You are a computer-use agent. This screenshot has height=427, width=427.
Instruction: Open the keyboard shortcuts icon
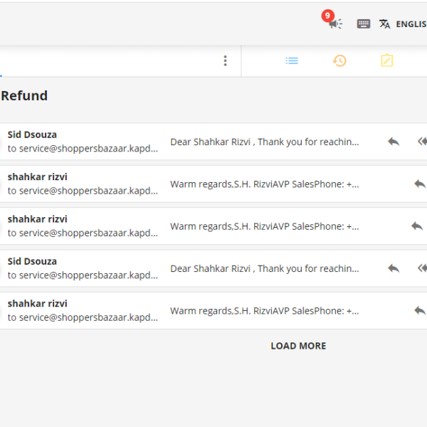tap(363, 24)
